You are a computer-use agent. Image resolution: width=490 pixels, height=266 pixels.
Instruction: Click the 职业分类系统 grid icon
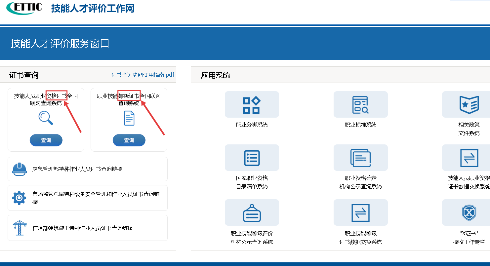click(x=252, y=105)
